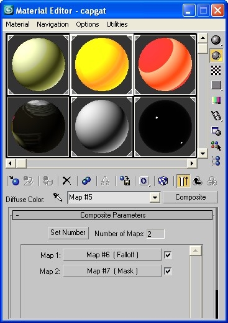228x323 pixels.
Task: Select the dark reflective sample sphere
Action: tap(38, 127)
